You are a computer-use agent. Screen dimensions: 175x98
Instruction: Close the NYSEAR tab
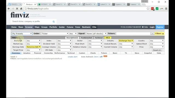(50, 4)
